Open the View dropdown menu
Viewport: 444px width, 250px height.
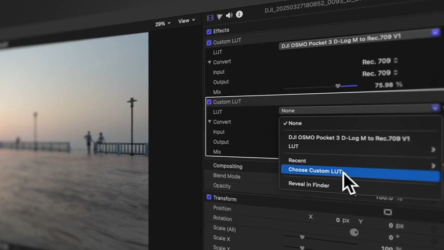click(x=186, y=21)
